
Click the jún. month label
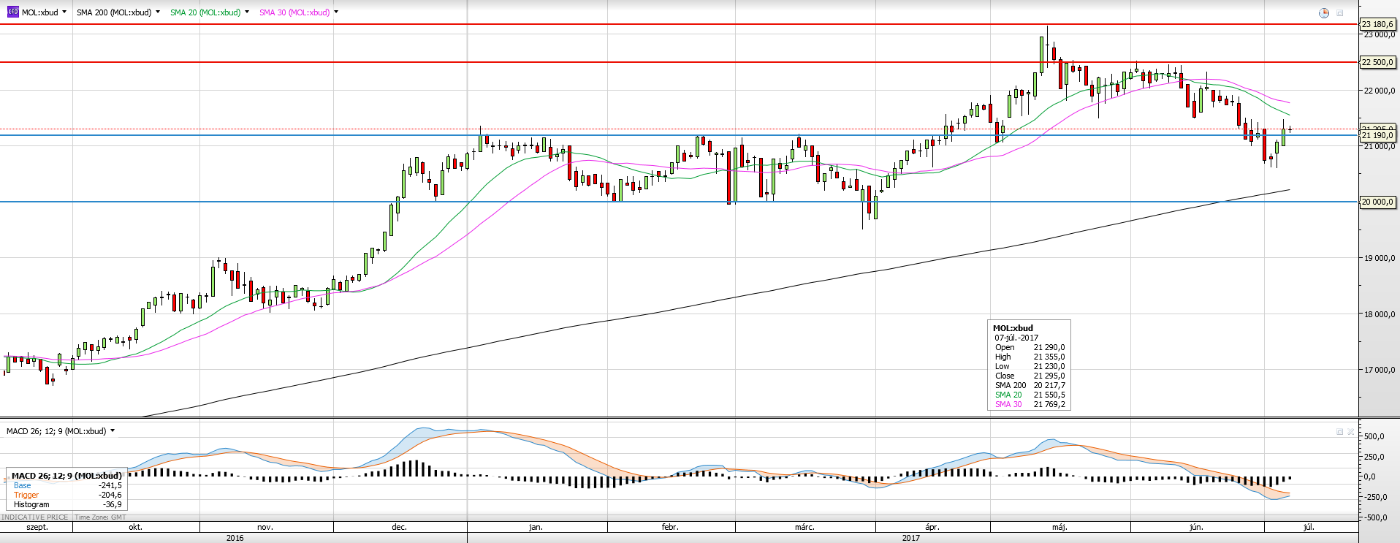pos(1196,527)
